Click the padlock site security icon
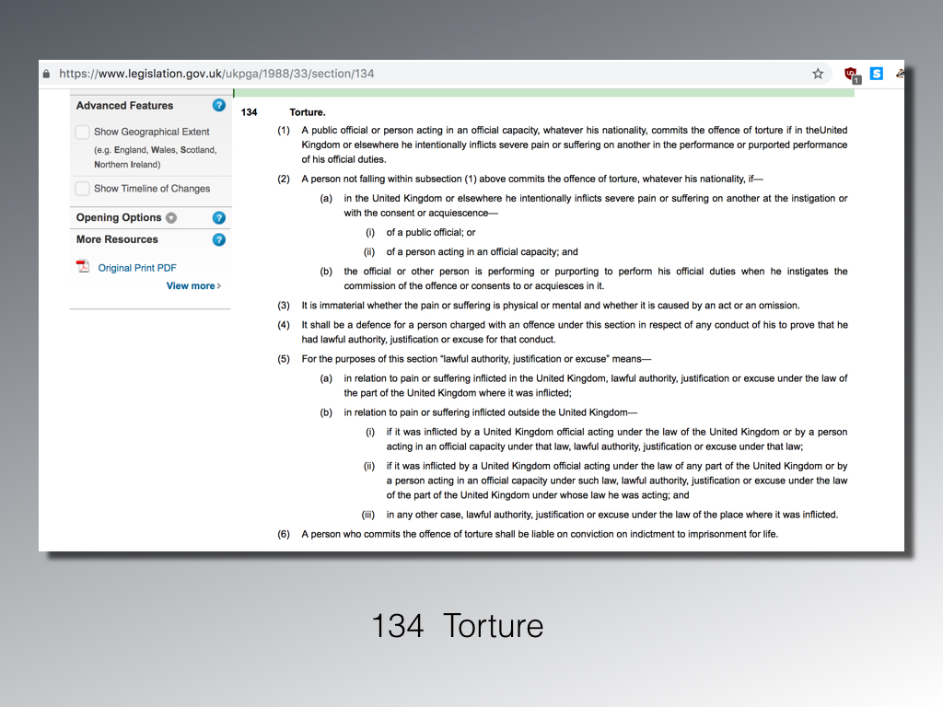 [47, 74]
